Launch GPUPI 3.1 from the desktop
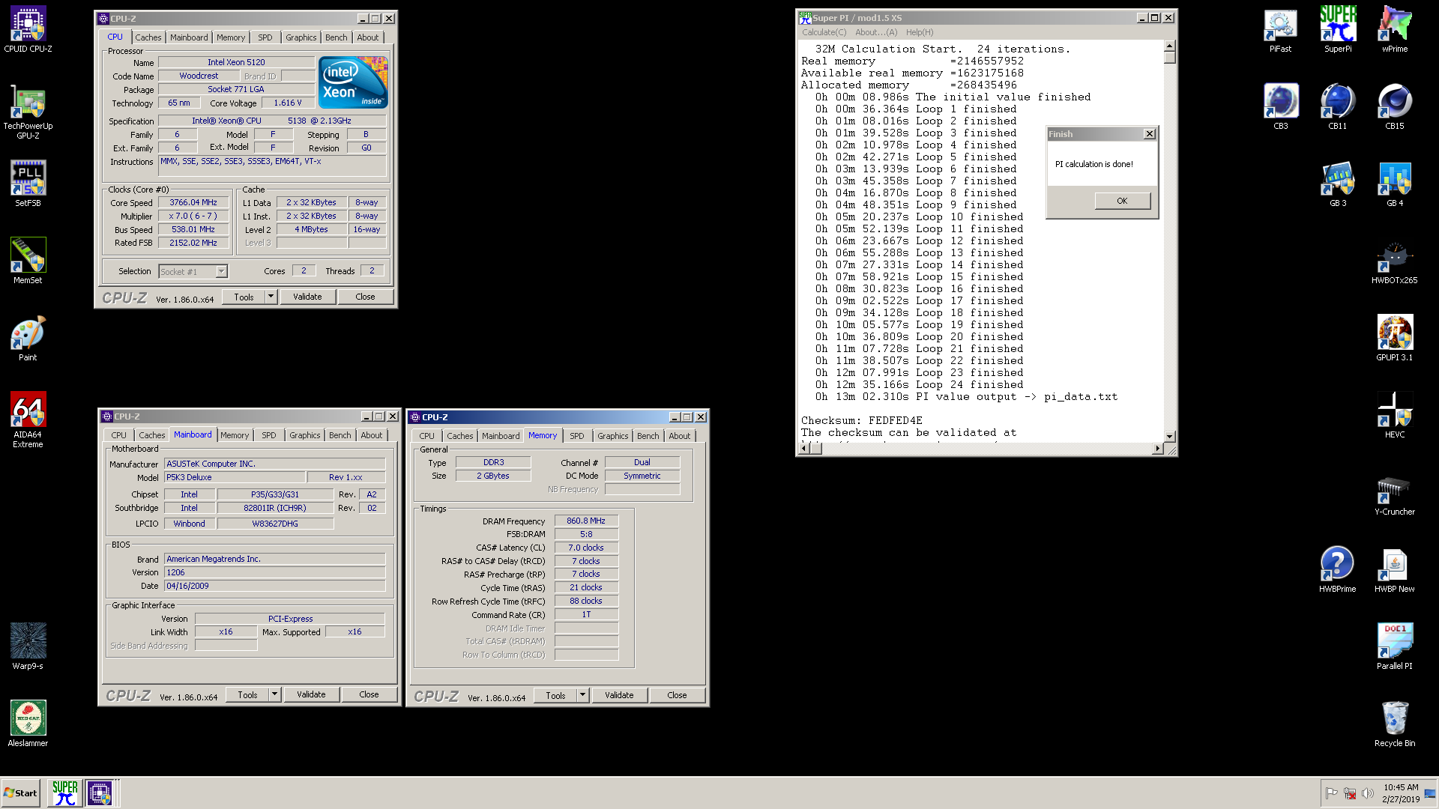 click(x=1395, y=339)
